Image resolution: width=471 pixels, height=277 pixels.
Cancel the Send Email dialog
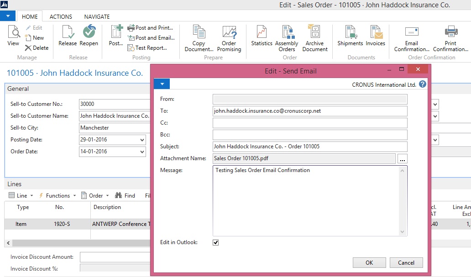[406, 262]
